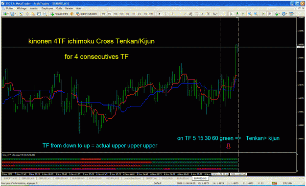Click the Default profile status entry
Image resolution: width=306 pixels, height=186 pixels.
pyautogui.click(x=158, y=183)
